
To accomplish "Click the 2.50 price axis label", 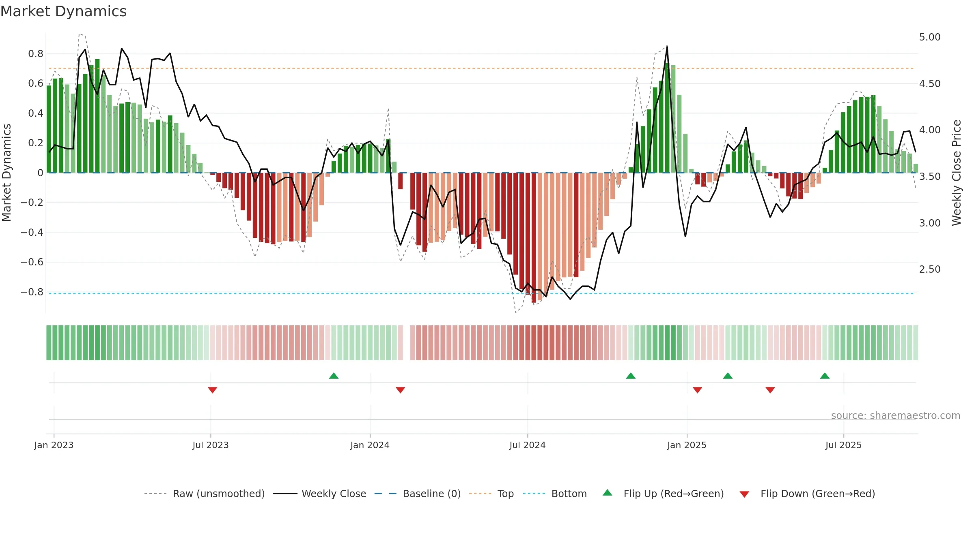I will (930, 269).
